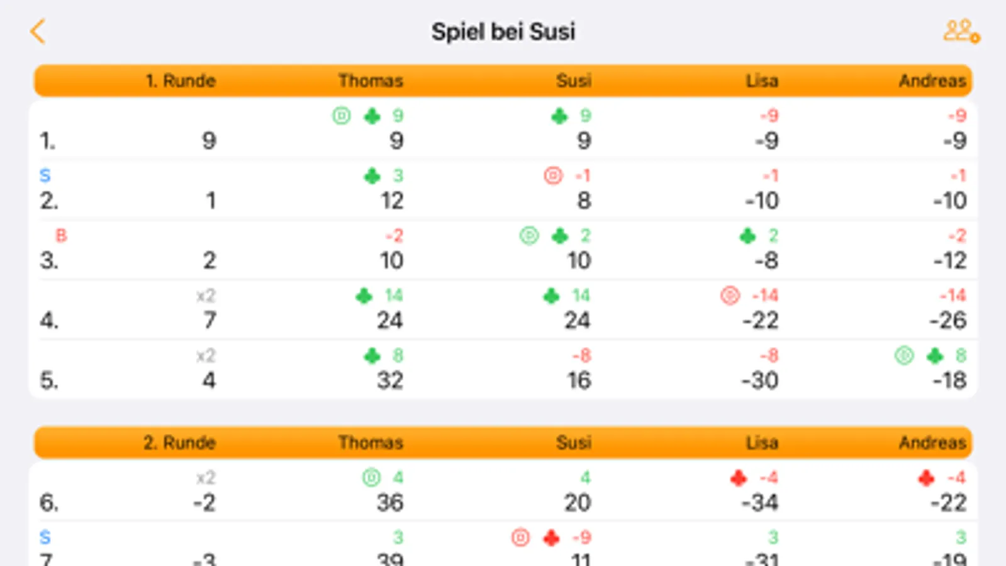The height and width of the screenshot is (566, 1006).
Task: Click Susi's green club icon in game 1
Action: tap(559, 116)
